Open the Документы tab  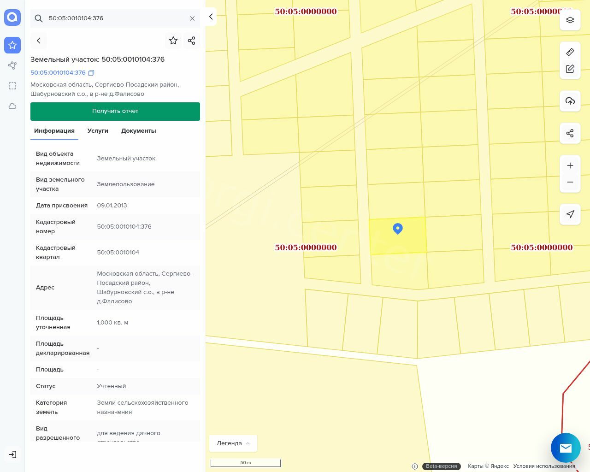(x=138, y=131)
